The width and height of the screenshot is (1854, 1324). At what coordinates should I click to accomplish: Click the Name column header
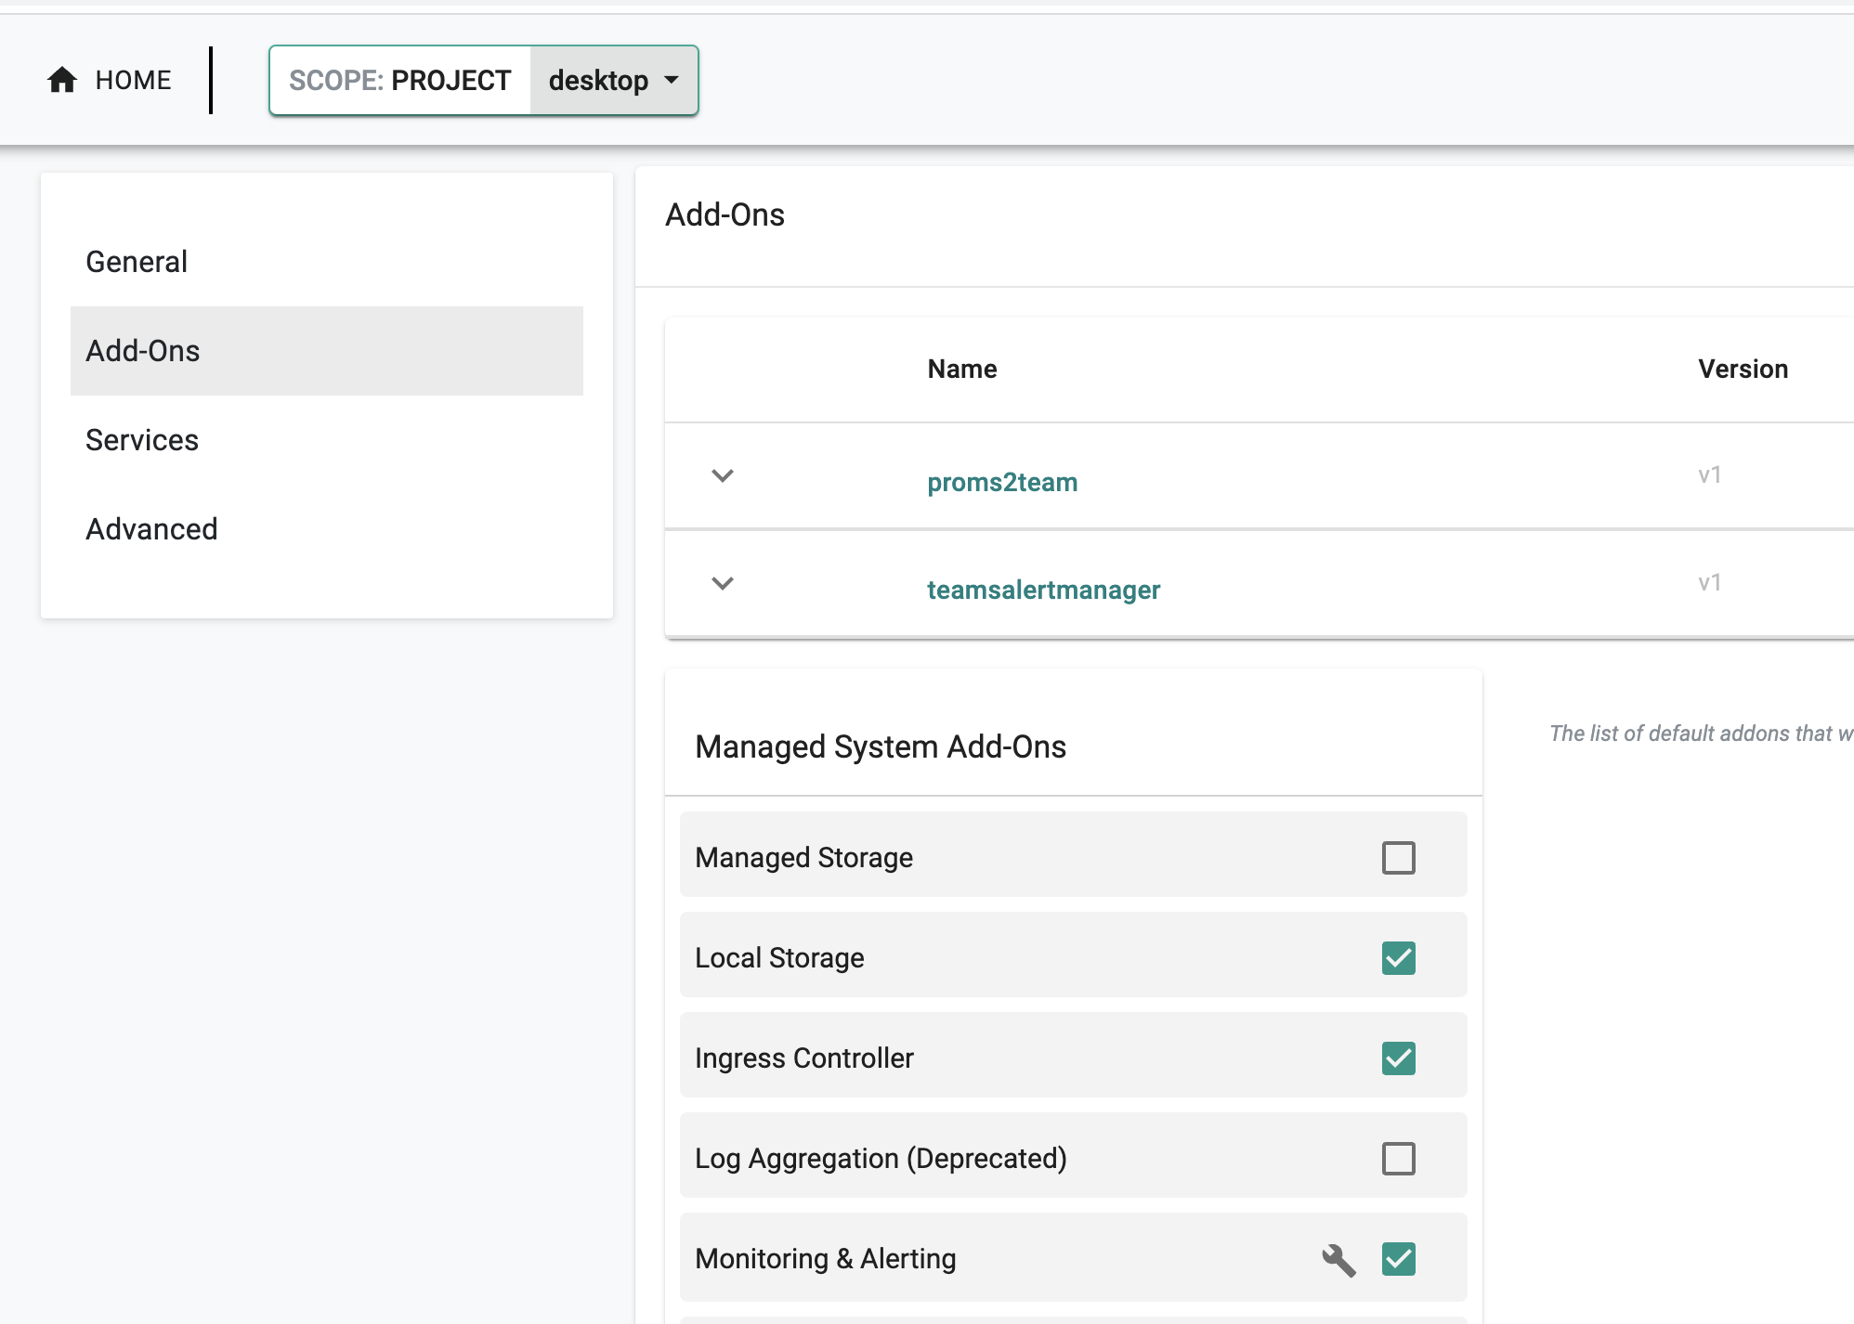coord(962,370)
